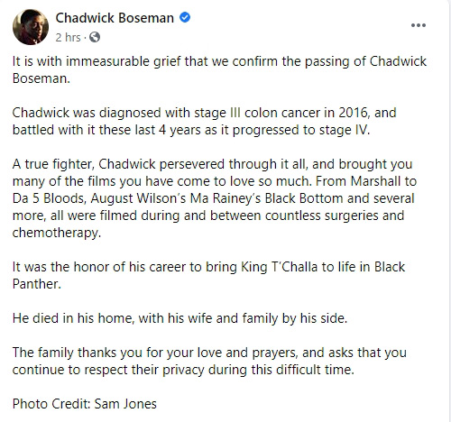Viewport: 451px width, 422px height.
Task: Click the film title "Da 5 Bloods"
Action: [x=50, y=198]
